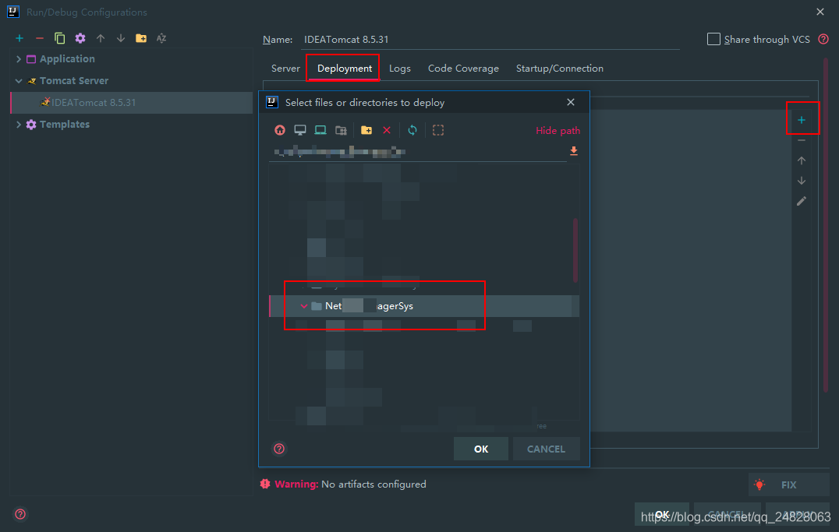Click the Name input field

[x=490, y=40]
